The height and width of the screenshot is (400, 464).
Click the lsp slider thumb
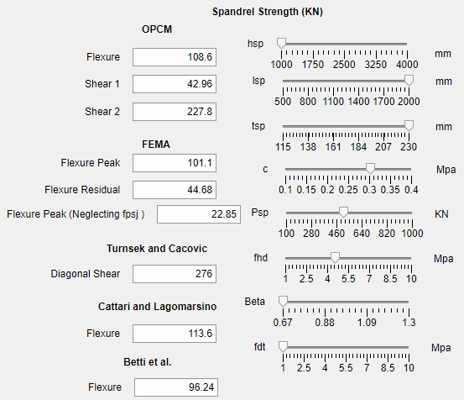[x=409, y=81]
